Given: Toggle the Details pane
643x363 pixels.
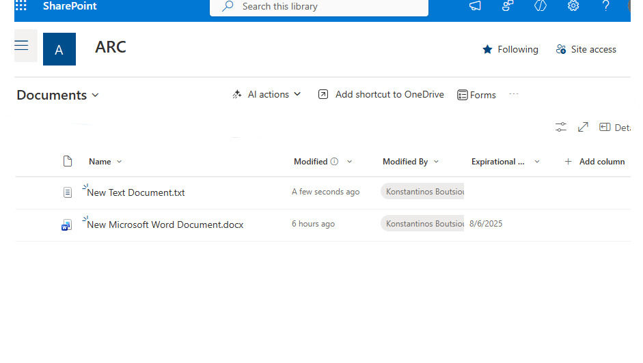Looking at the screenshot, I should coord(614,128).
